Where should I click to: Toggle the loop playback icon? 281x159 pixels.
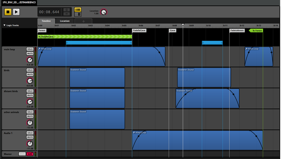tap(66, 10)
